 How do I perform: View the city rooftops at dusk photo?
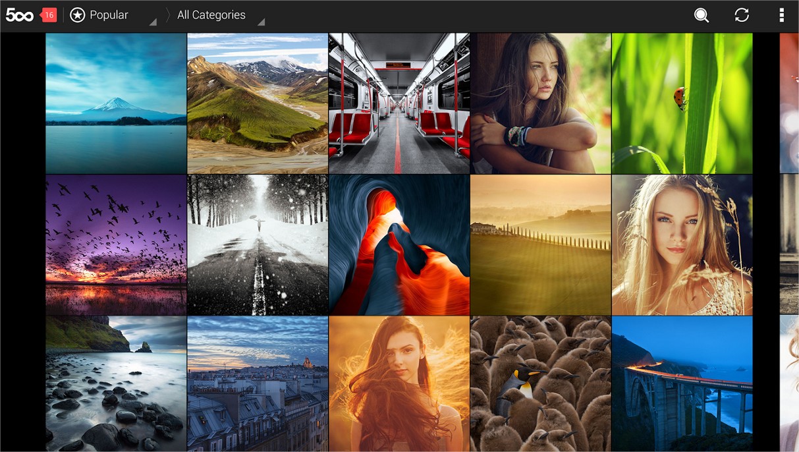pos(258,383)
